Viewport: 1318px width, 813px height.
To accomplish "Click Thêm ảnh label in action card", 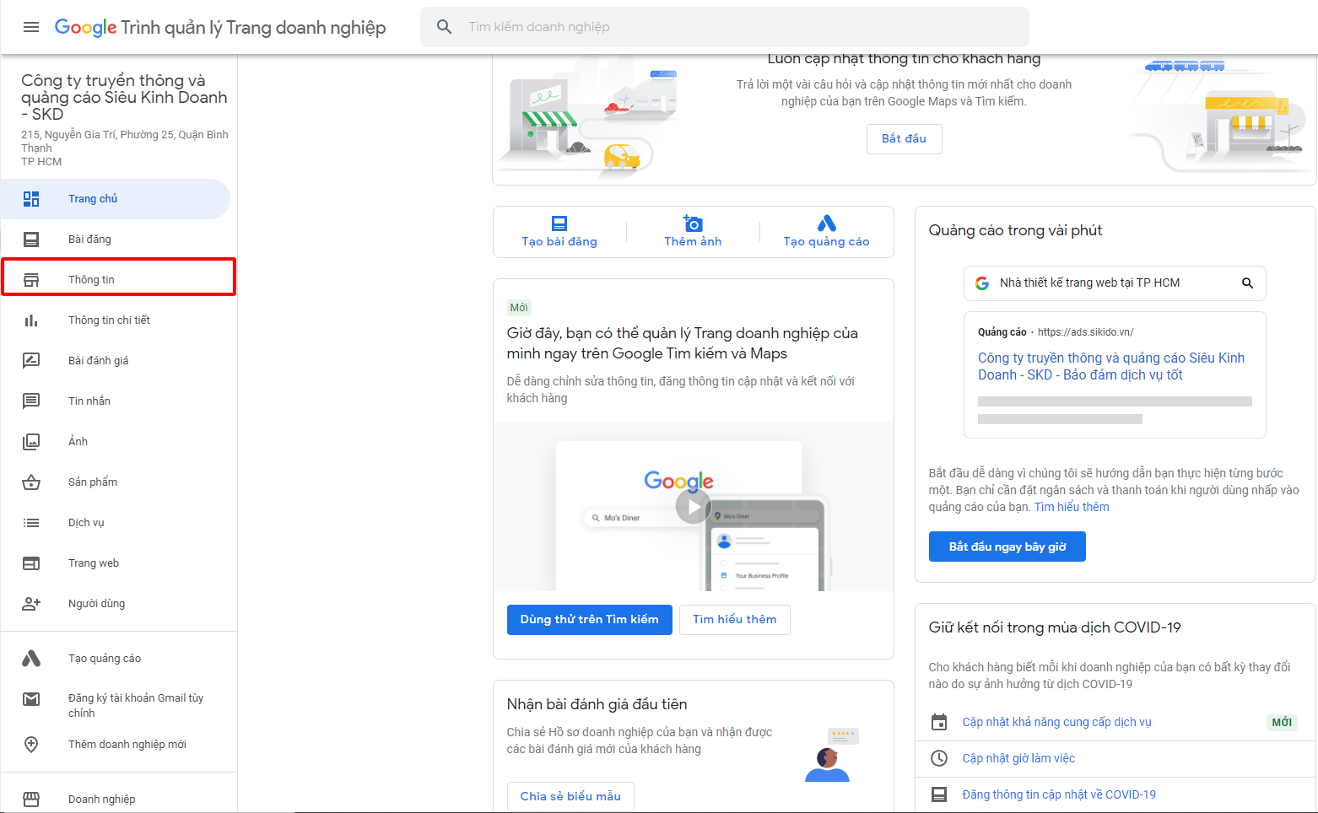I will coord(693,242).
